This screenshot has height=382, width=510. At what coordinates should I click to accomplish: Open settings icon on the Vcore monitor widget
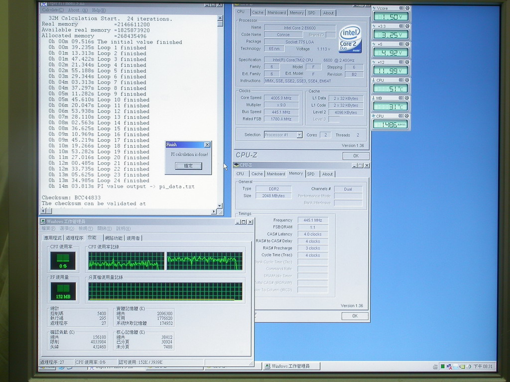(402, 8)
